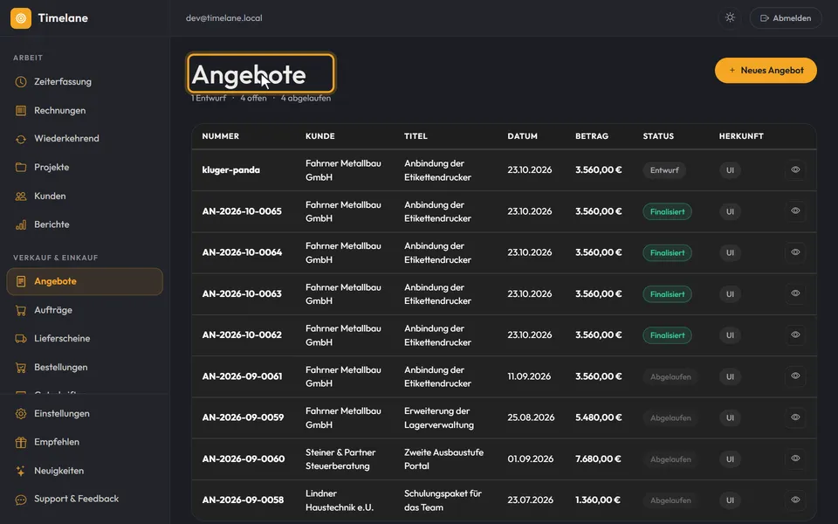Click the dev@timelane.local account text
The image size is (838, 524).
[224, 18]
